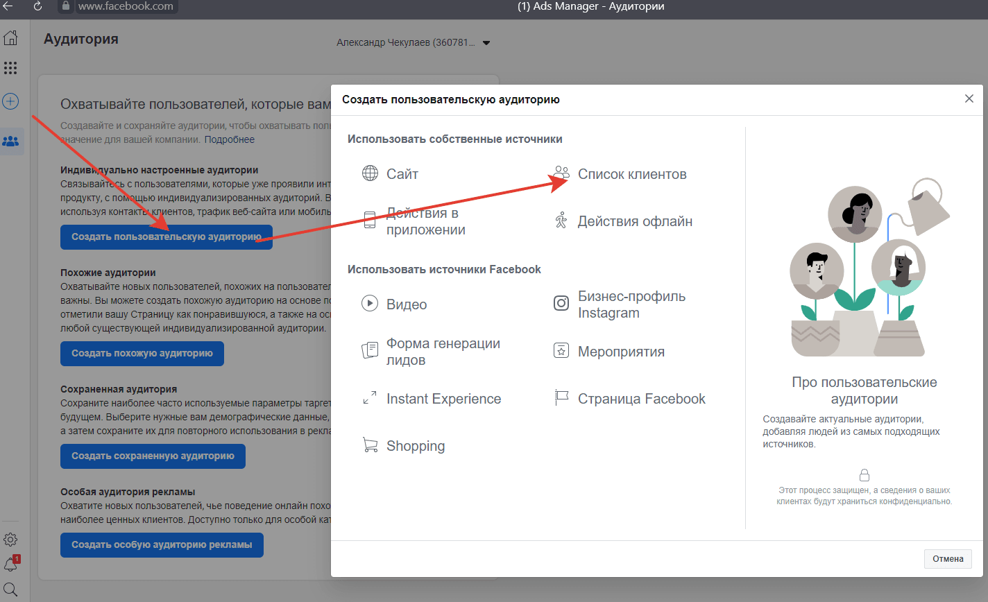The width and height of the screenshot is (988, 602).
Task: Click Создать пользовательскую аудиторию button
Action: [x=167, y=237]
